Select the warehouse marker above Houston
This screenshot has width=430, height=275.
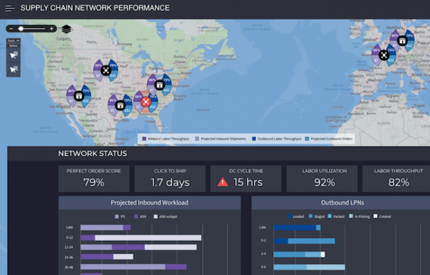click(120, 106)
